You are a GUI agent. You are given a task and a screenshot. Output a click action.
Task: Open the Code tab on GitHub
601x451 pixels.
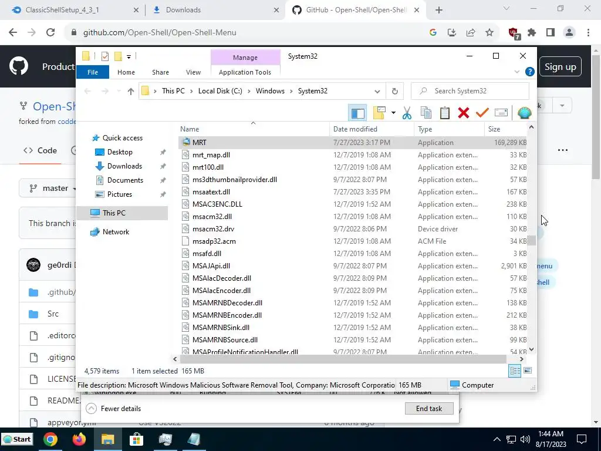pos(40,150)
